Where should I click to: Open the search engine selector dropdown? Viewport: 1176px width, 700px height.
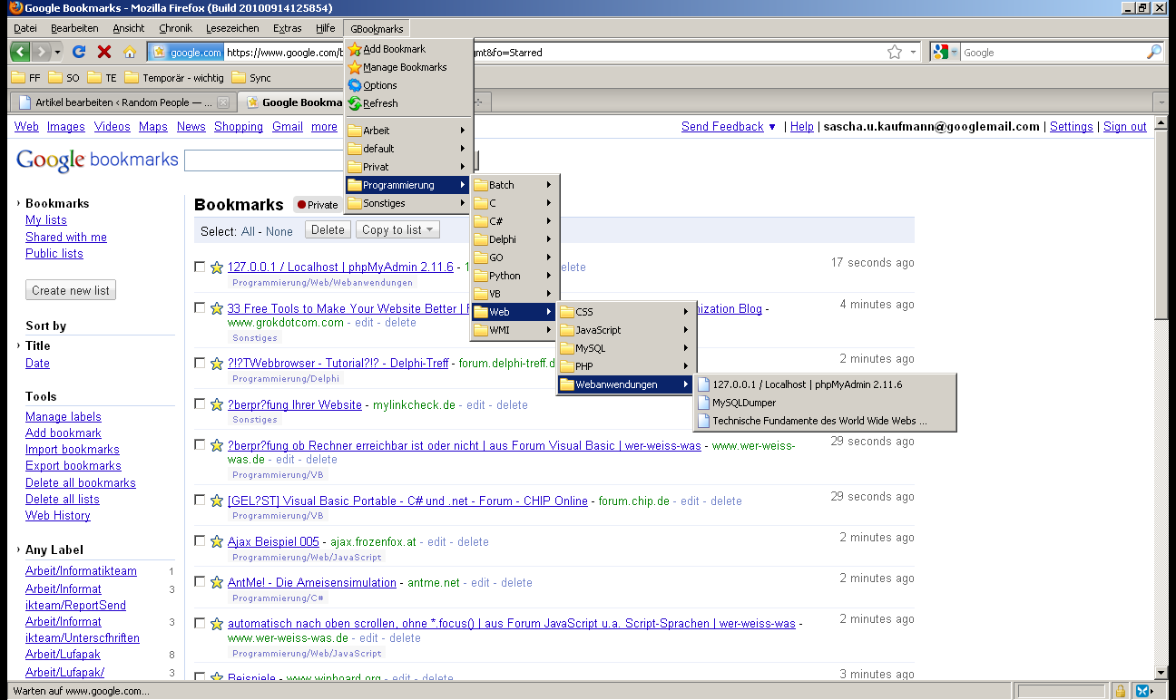click(x=946, y=52)
